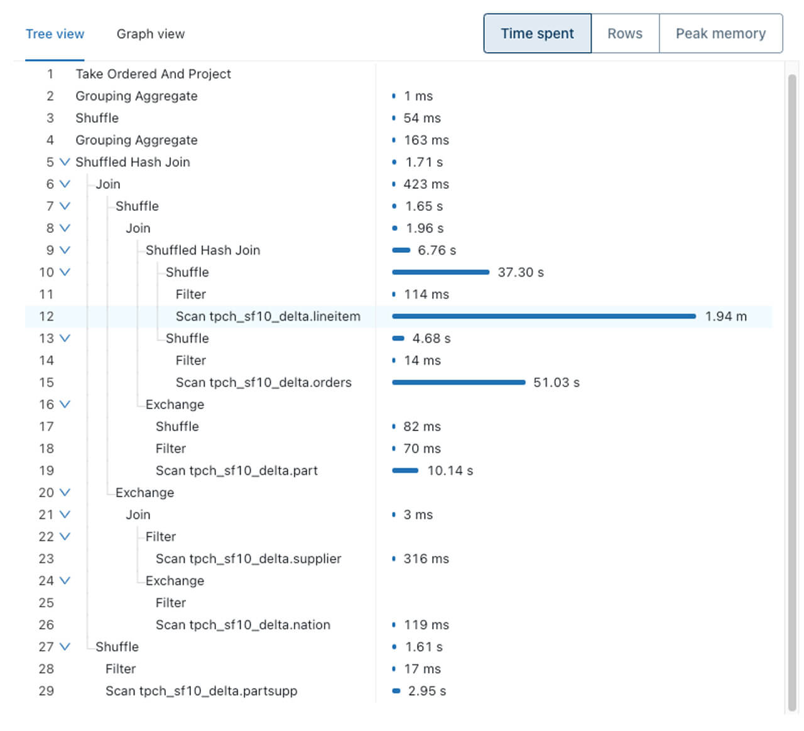Click the Take Ordered And Project node
This screenshot has height=731, width=804.
[153, 74]
